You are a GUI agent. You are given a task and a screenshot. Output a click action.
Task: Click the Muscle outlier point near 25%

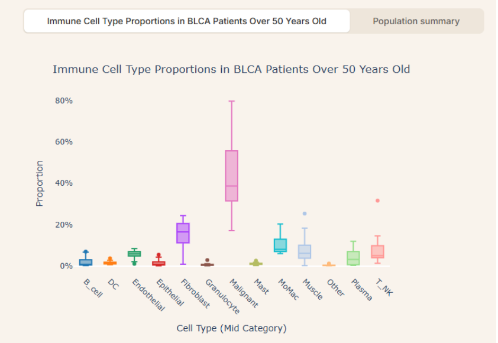[305, 213]
